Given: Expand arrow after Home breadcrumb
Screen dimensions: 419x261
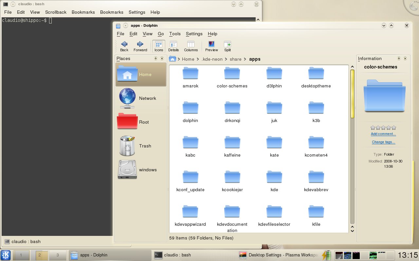Looking at the screenshot, I should coord(198,59).
